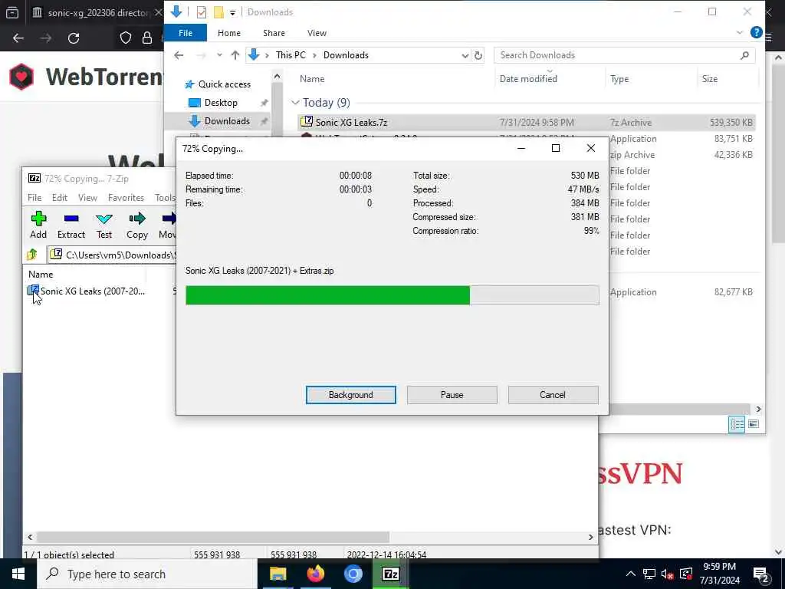Viewport: 785px width, 589px height.
Task: Sort by Type column header
Action: [x=619, y=79]
